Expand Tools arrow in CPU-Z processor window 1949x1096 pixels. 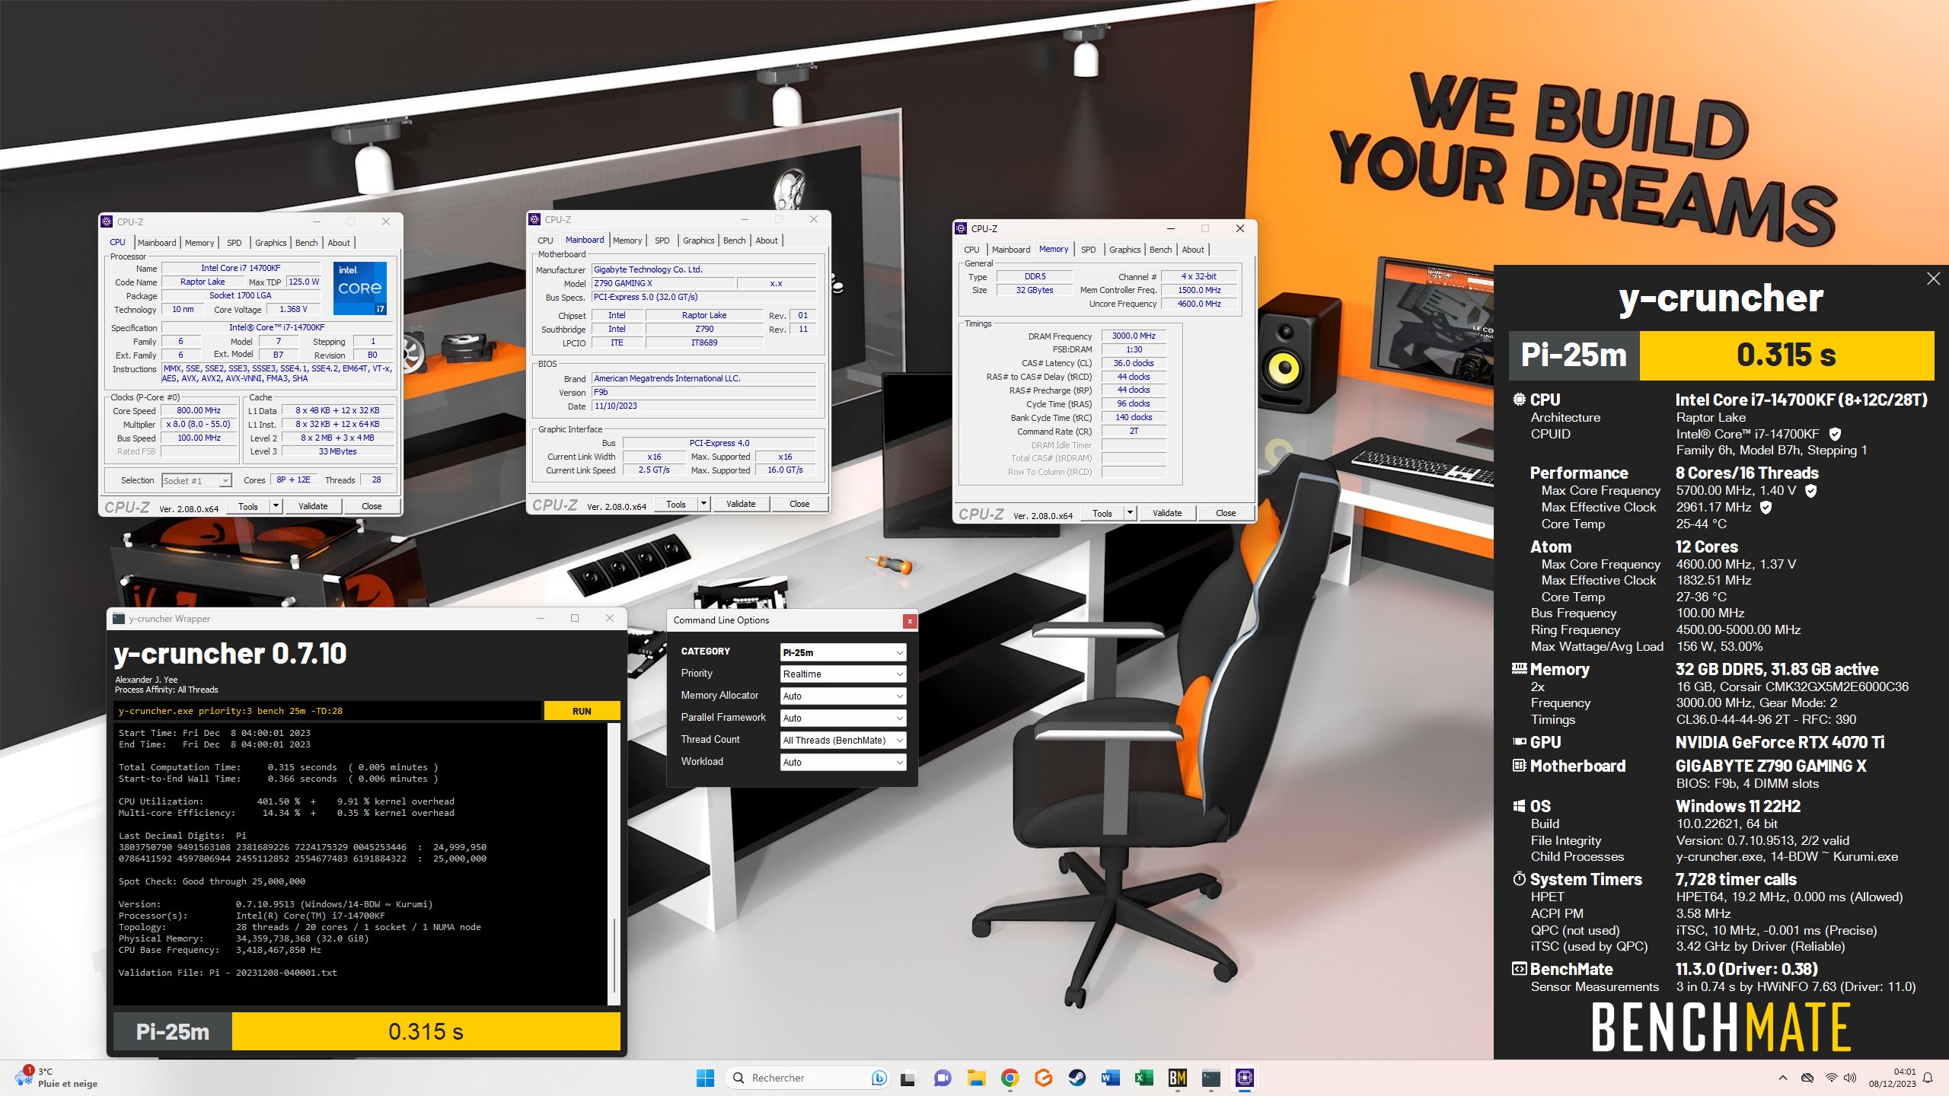pyautogui.click(x=276, y=506)
